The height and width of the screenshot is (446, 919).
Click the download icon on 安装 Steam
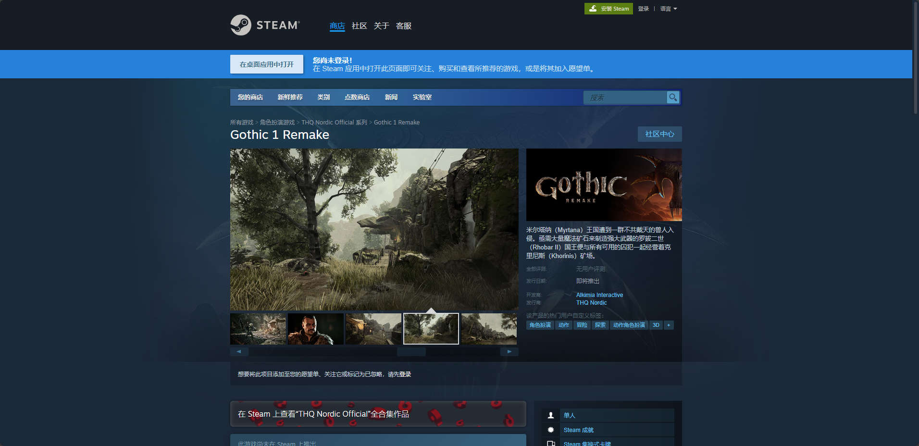(x=593, y=9)
